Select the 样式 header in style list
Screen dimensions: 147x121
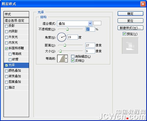pyautogui.click(x=16, y=14)
